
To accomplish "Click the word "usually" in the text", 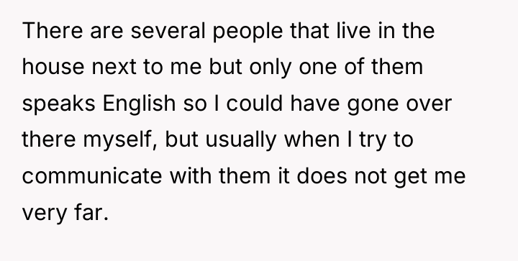I will tap(240, 140).
